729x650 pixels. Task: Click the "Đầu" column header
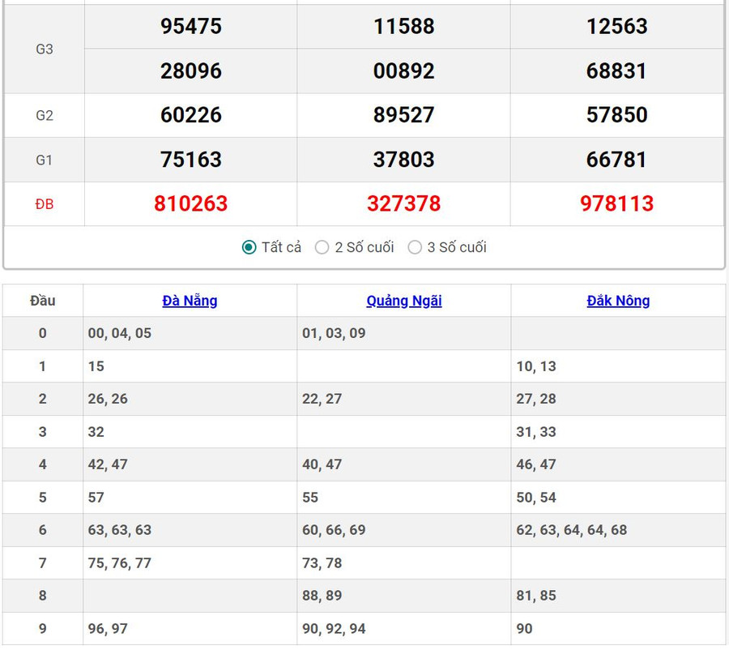[43, 301]
